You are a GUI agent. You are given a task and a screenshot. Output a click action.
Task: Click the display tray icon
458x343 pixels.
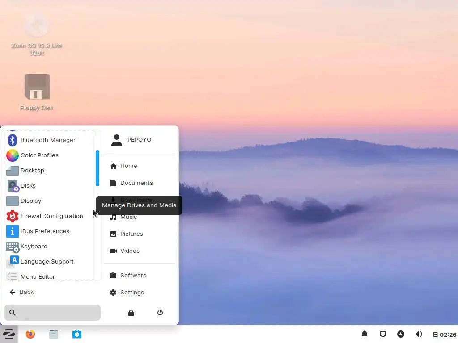click(x=383, y=334)
